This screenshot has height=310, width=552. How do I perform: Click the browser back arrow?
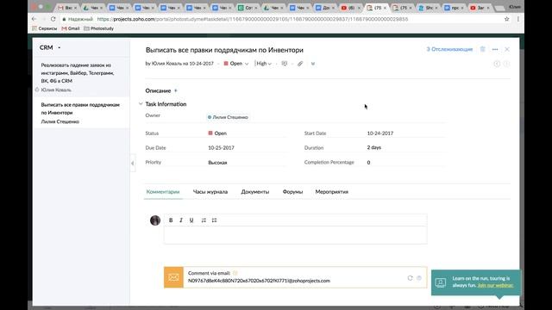coord(34,19)
